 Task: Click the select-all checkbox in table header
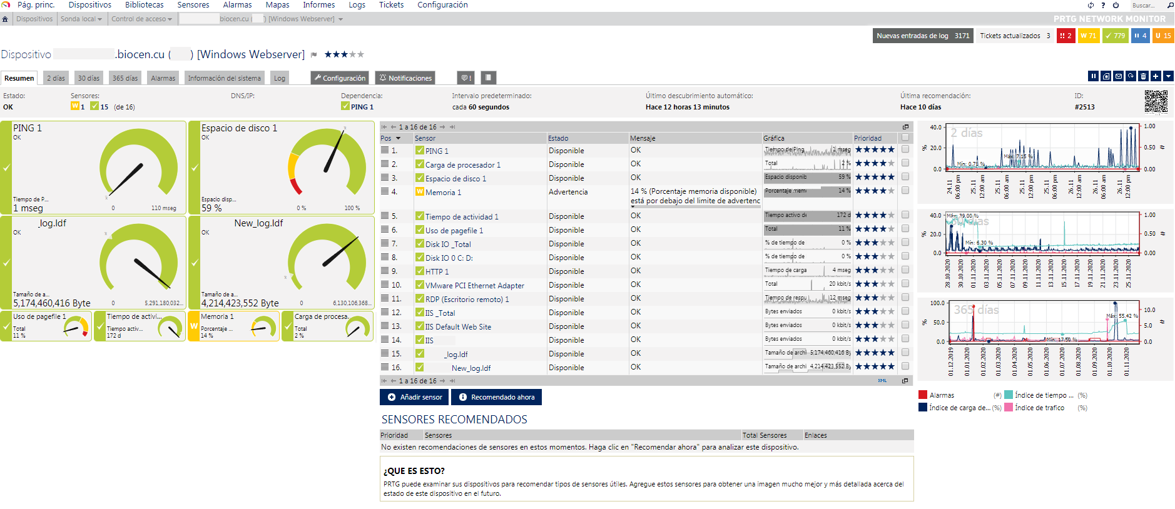(905, 138)
